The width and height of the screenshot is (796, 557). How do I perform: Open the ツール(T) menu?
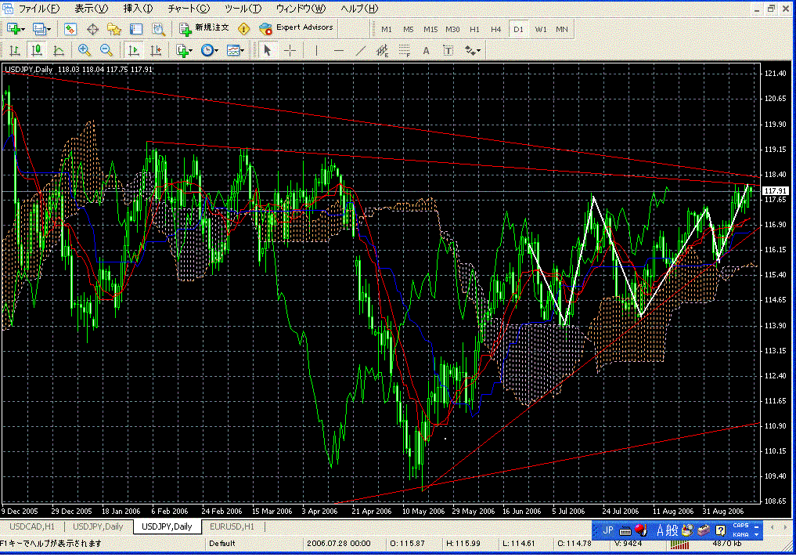pos(243,9)
